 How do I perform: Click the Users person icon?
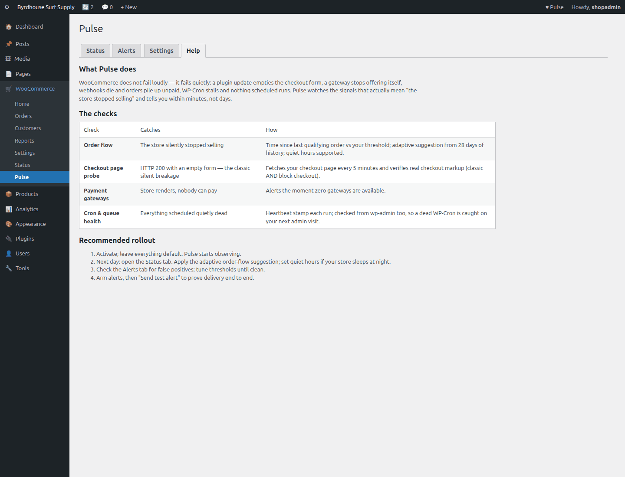(9, 254)
